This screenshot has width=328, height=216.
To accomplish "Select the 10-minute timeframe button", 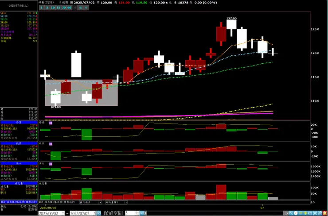I will pos(53,8).
